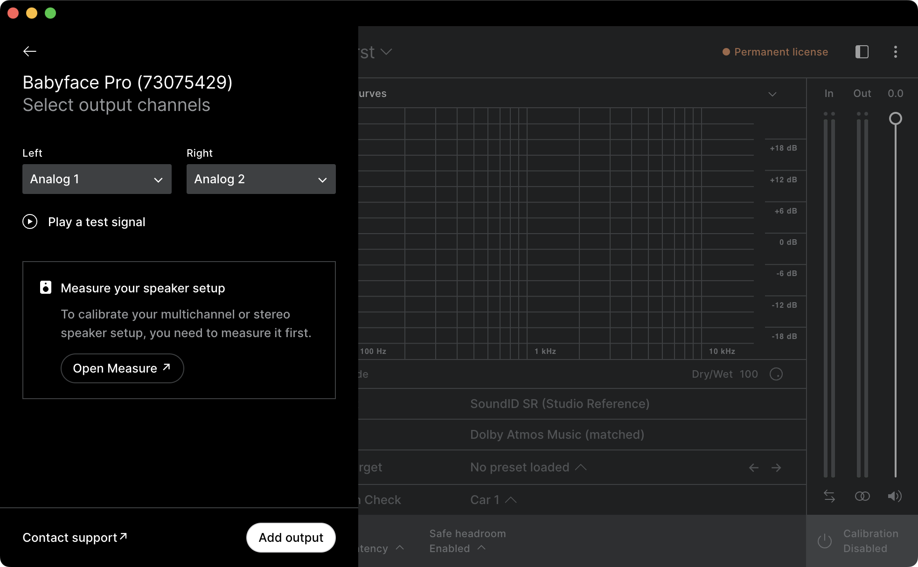Click the back arrow icon
The image size is (918, 567).
[30, 51]
